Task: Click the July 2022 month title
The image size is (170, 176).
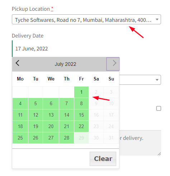Action: (x=65, y=64)
